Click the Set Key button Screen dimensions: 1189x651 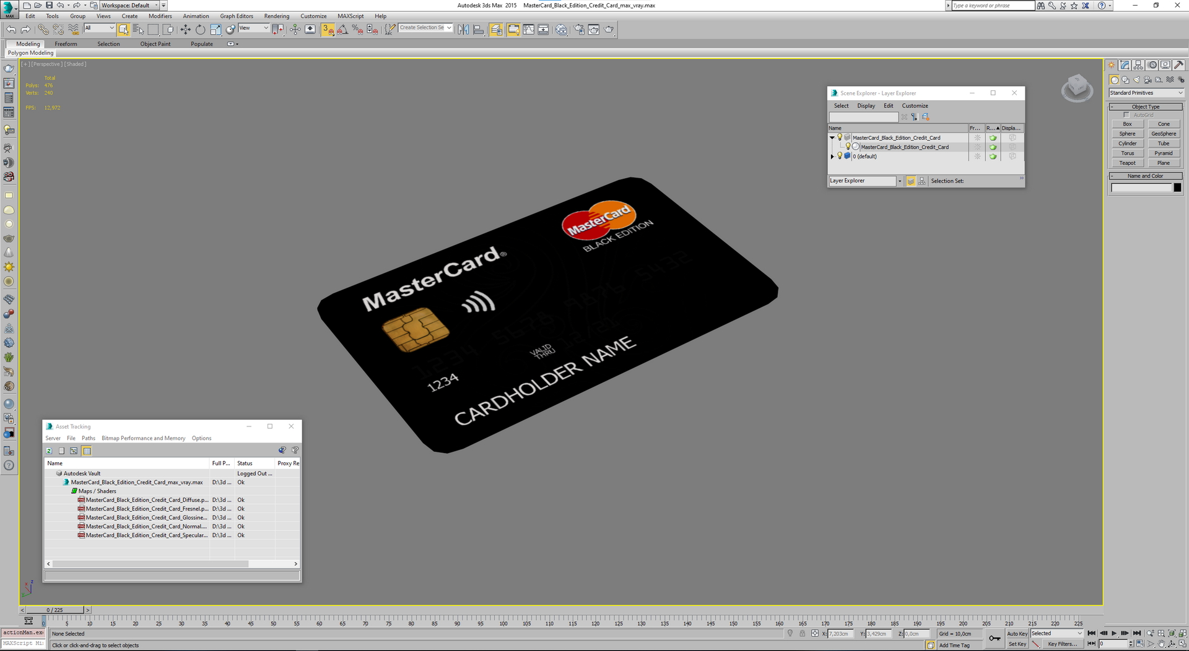coord(1017,644)
